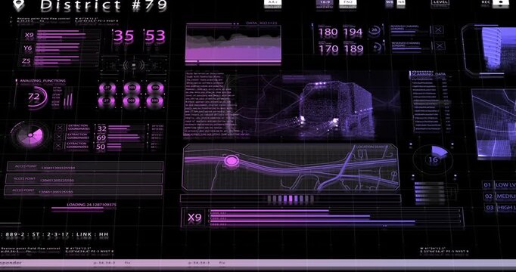Click the 189 value readout
Image resolution: width=516 pixels, height=272 pixels.
[x=353, y=49]
